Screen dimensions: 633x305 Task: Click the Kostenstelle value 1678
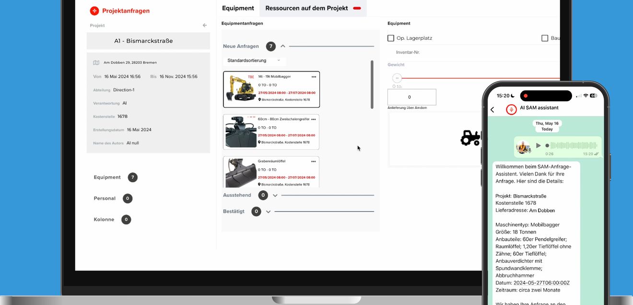click(x=122, y=117)
